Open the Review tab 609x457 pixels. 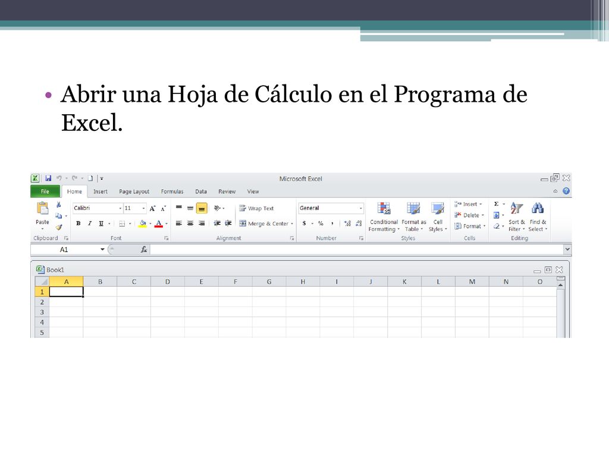[x=227, y=192]
